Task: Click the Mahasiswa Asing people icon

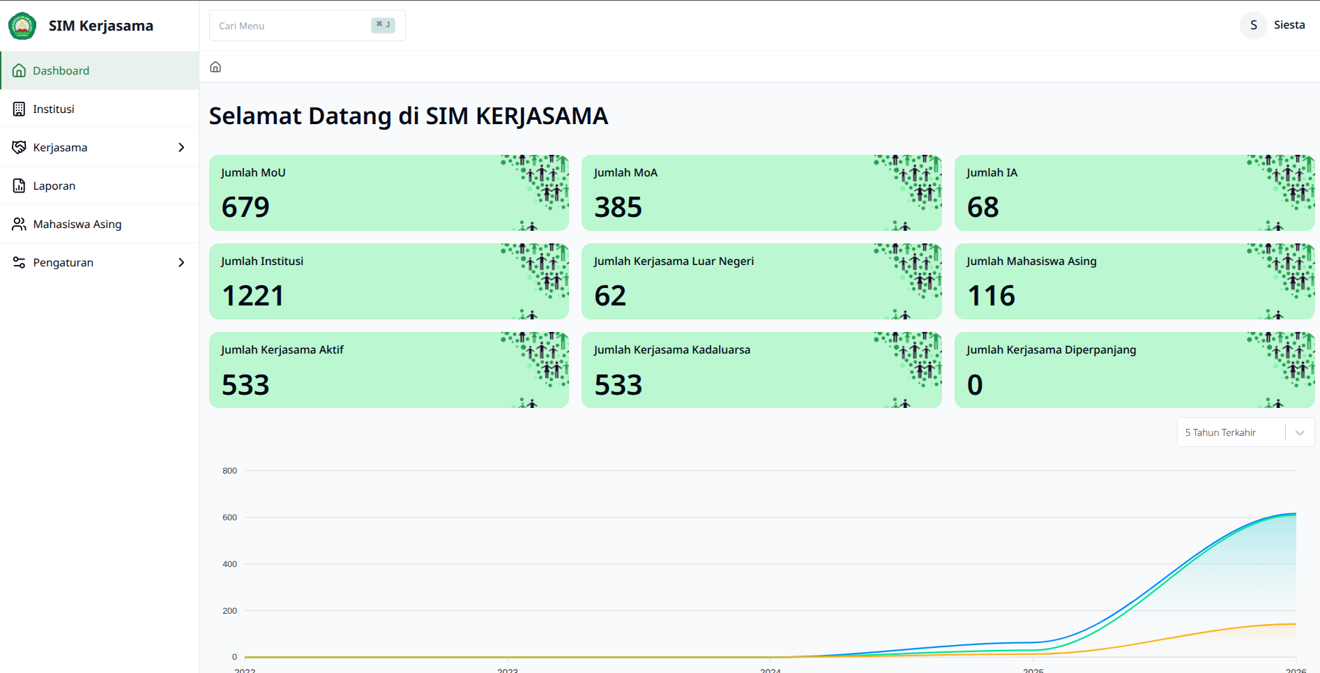Action: click(x=20, y=224)
